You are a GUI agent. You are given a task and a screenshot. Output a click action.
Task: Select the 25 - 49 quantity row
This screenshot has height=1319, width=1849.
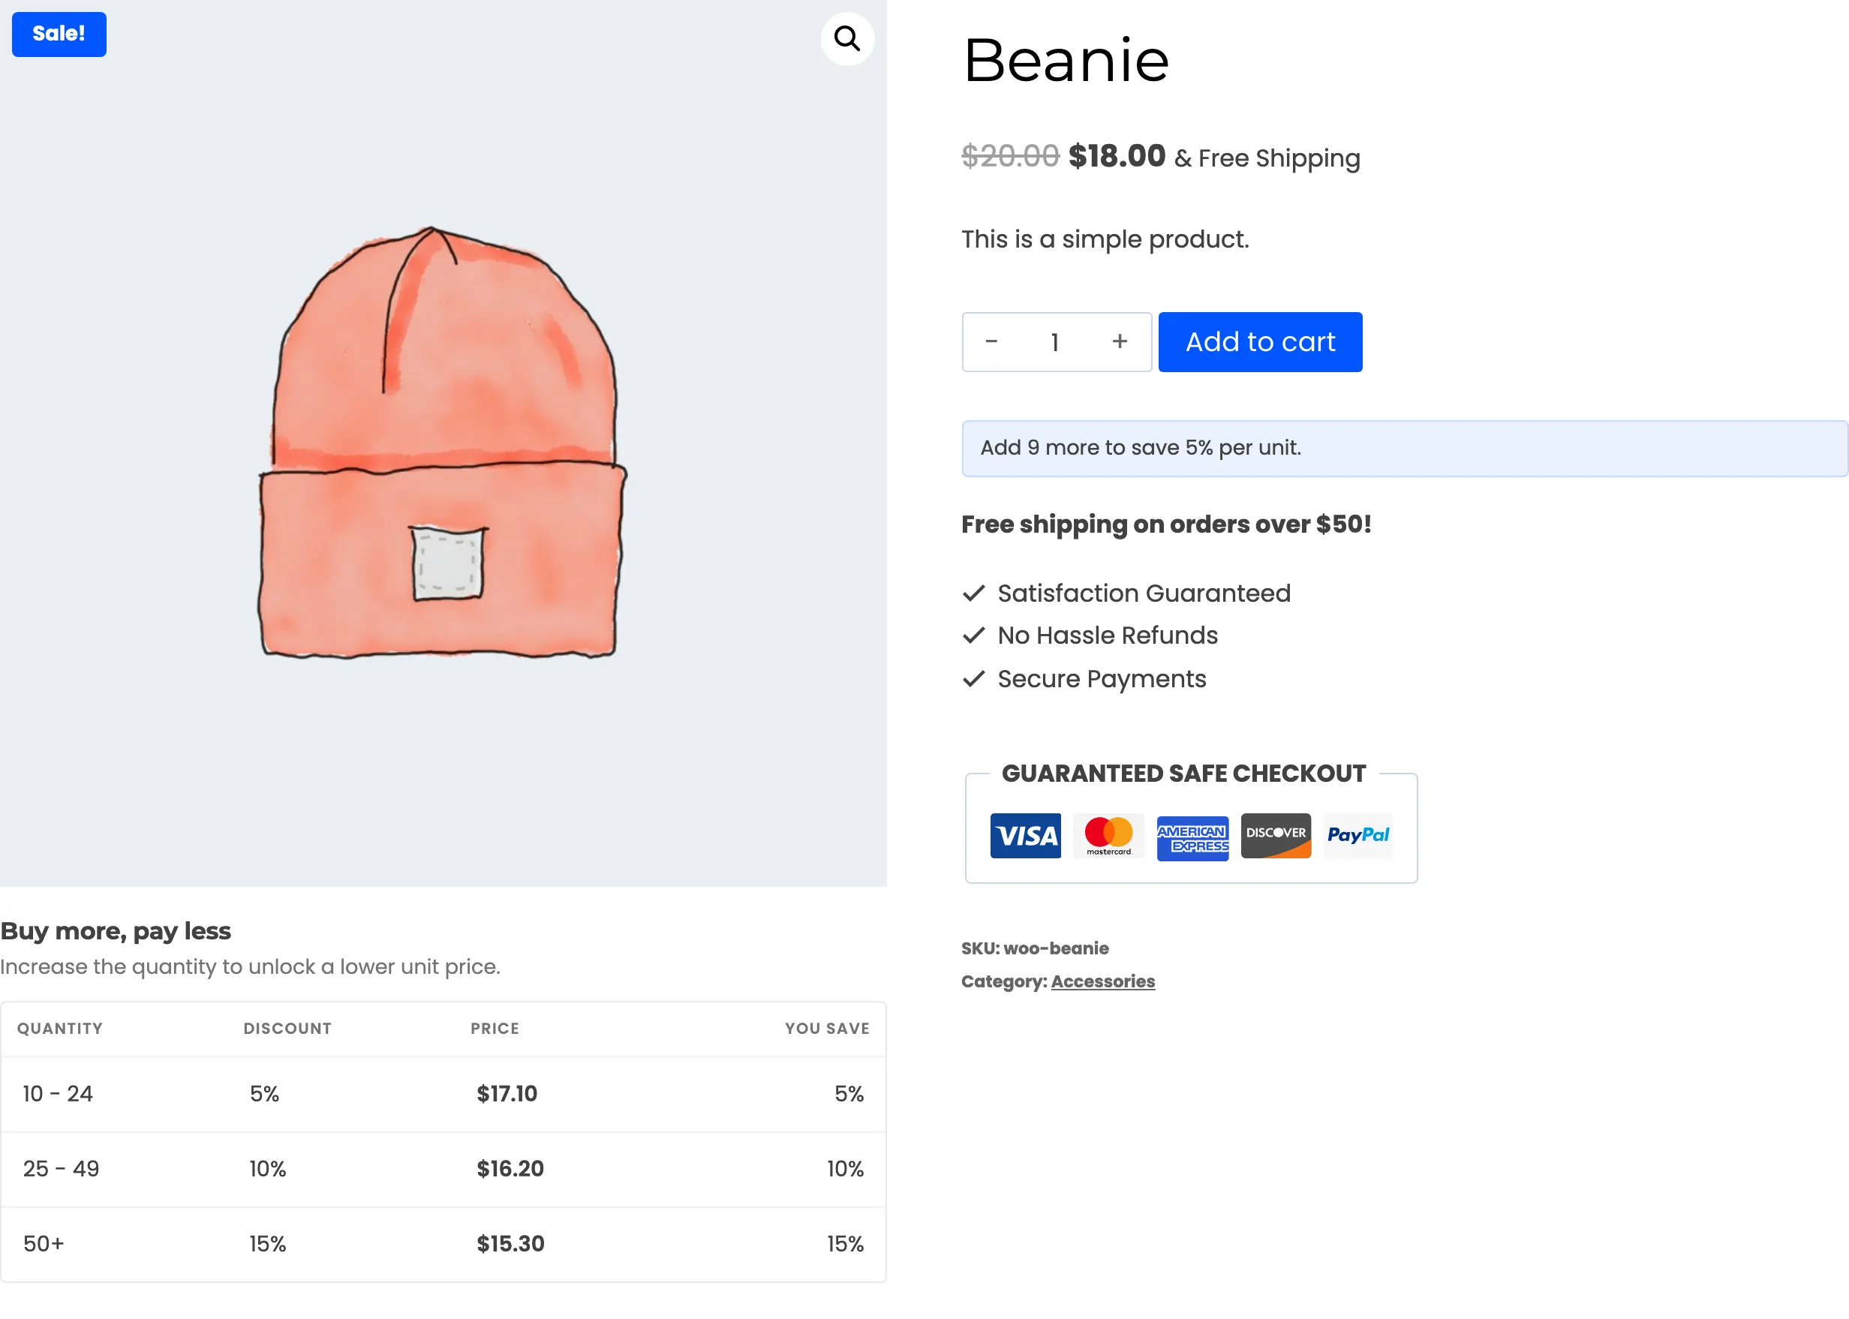point(443,1168)
